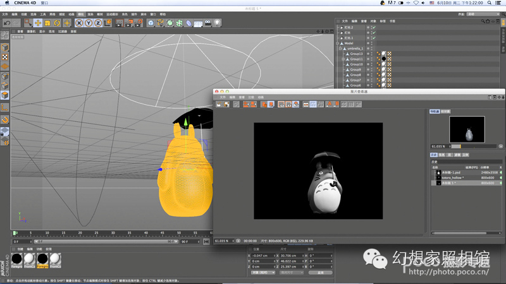
Task: Add a light bulb object
Action: [x=217, y=23]
